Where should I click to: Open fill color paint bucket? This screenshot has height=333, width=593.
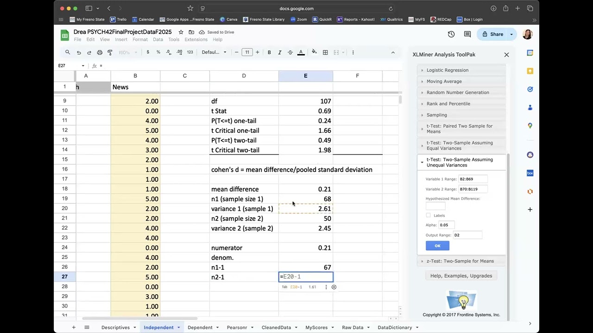(314, 52)
